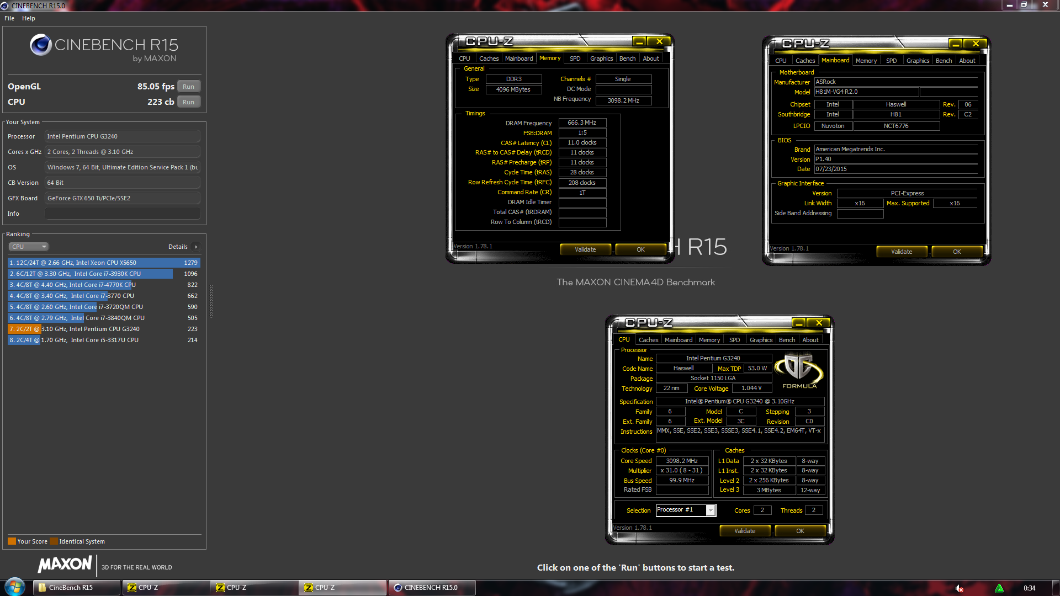The width and height of the screenshot is (1060, 596).
Task: Open Caches tab in Memory CPU-Z window
Action: [x=489, y=58]
